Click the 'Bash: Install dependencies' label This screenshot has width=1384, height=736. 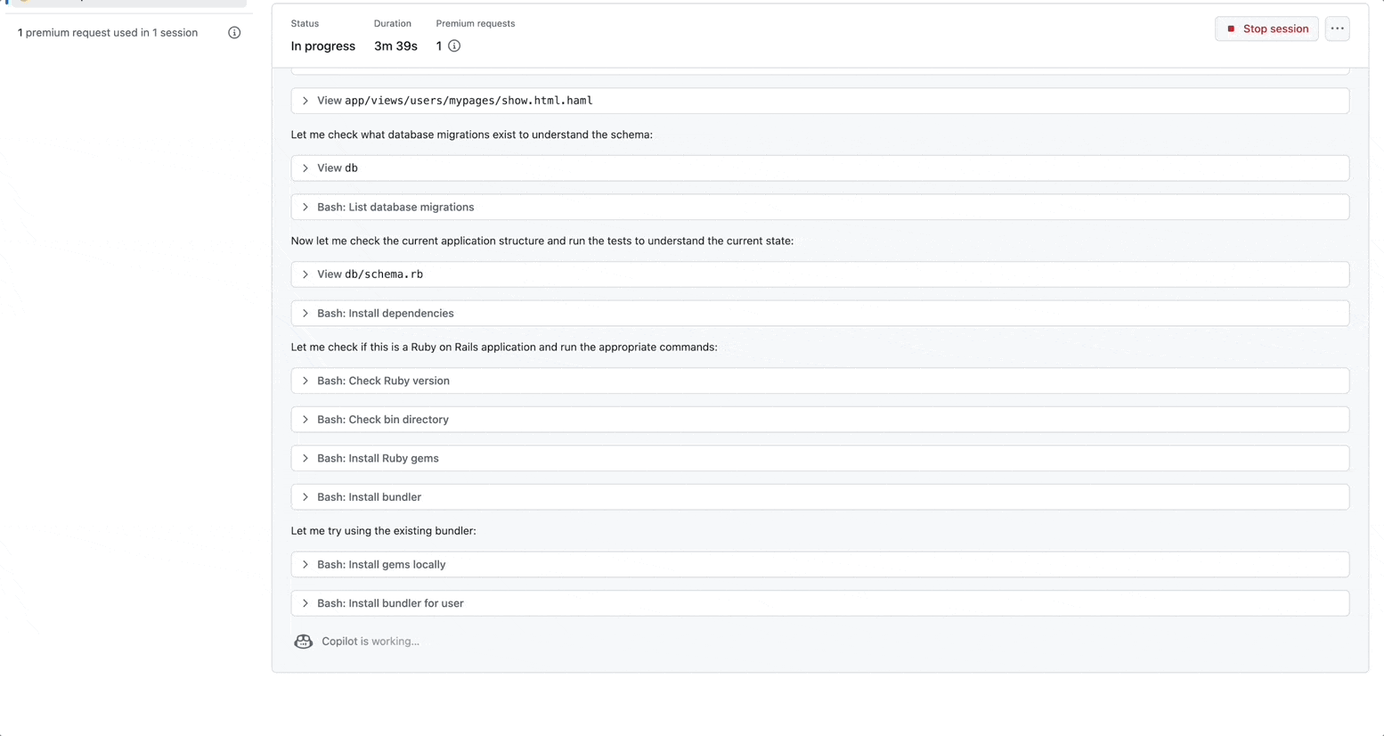click(386, 314)
